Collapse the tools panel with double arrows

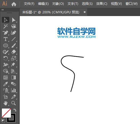click(3, 10)
